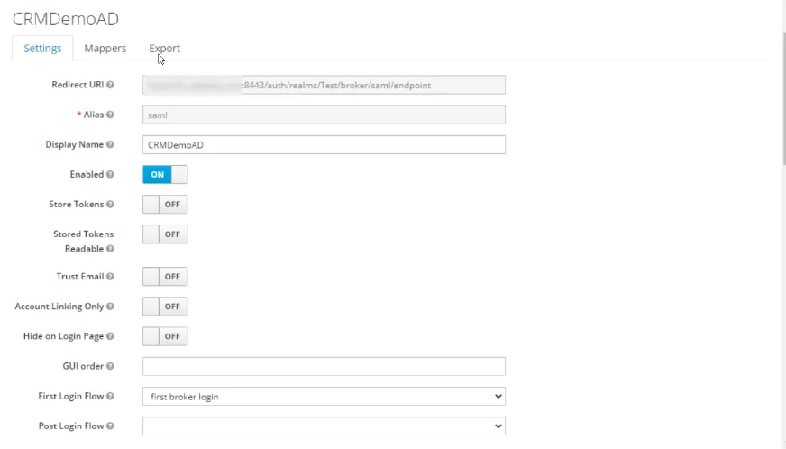Click help icon beside Display Name
Screen dimensions: 786x449
pyautogui.click(x=110, y=144)
